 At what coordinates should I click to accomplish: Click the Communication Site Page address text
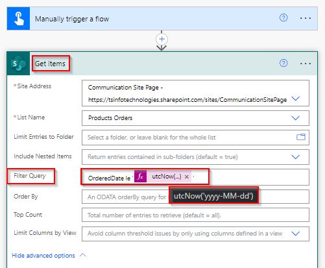(187, 93)
